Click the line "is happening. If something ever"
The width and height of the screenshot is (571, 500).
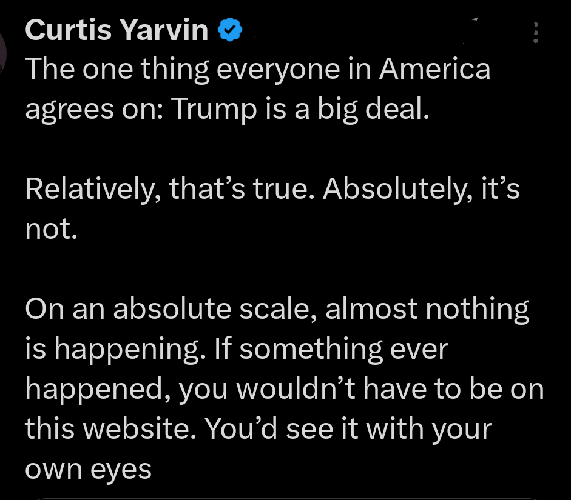coord(235,349)
